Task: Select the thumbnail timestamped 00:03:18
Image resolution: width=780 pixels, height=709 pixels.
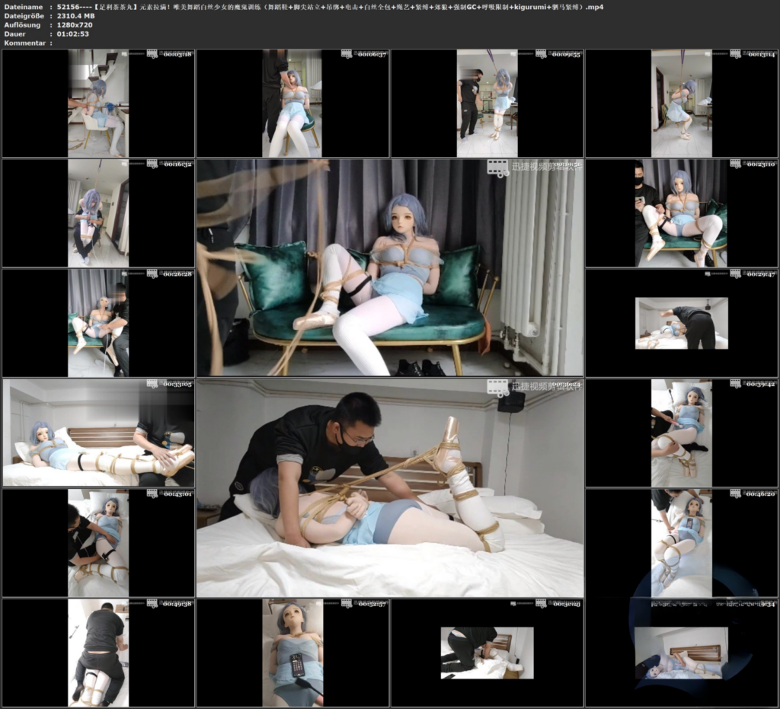Action: (x=98, y=103)
